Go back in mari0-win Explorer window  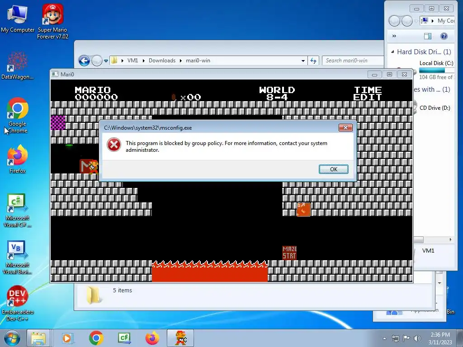pyautogui.click(x=84, y=61)
